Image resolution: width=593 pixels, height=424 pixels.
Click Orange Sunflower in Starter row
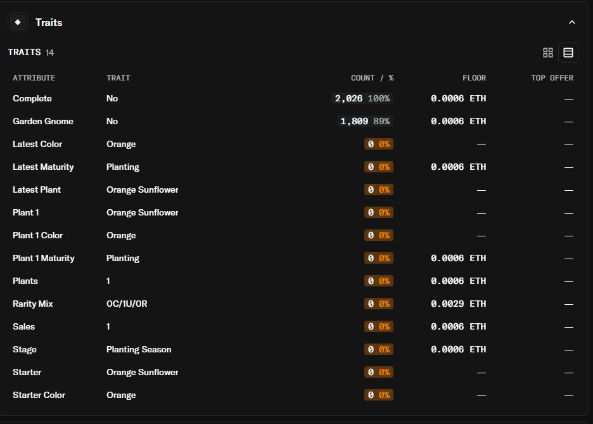(x=142, y=372)
